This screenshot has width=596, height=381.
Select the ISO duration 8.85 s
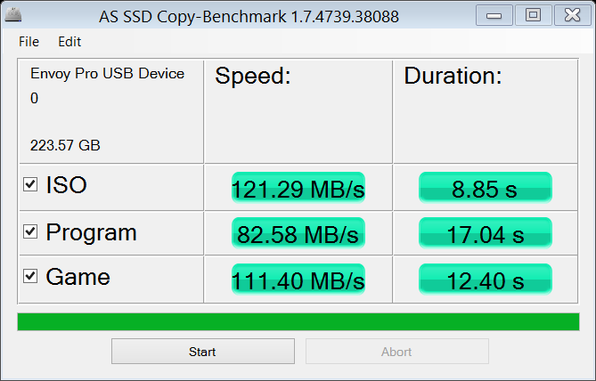(486, 188)
